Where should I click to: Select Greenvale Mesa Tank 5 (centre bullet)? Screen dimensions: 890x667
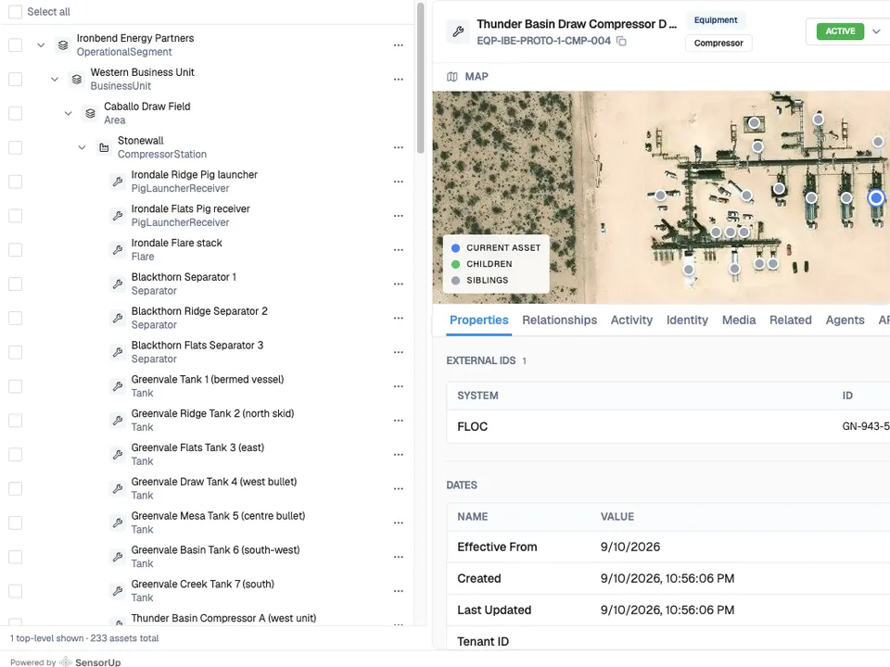click(x=218, y=516)
